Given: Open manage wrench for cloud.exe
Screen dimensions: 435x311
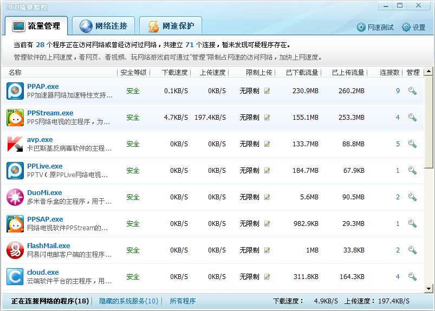Looking at the screenshot, I should [412, 277].
